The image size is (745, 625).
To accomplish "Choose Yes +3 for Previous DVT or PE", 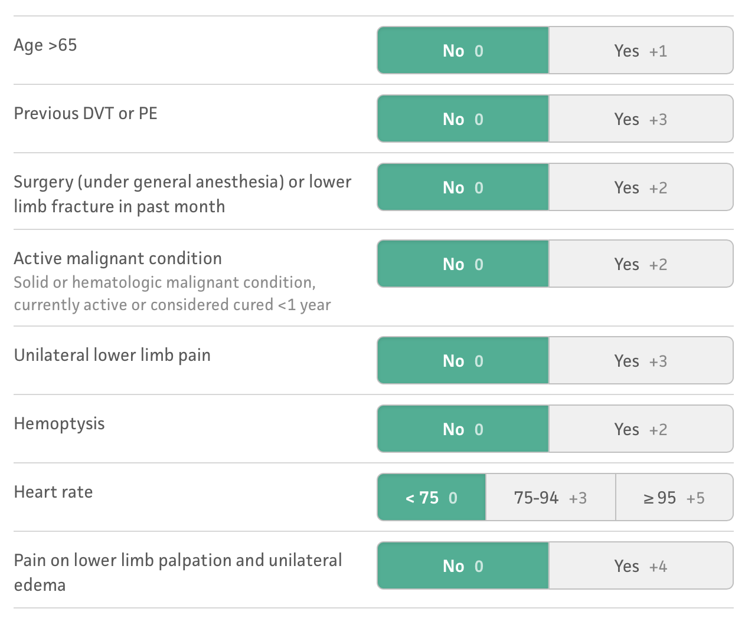I will (x=641, y=119).
